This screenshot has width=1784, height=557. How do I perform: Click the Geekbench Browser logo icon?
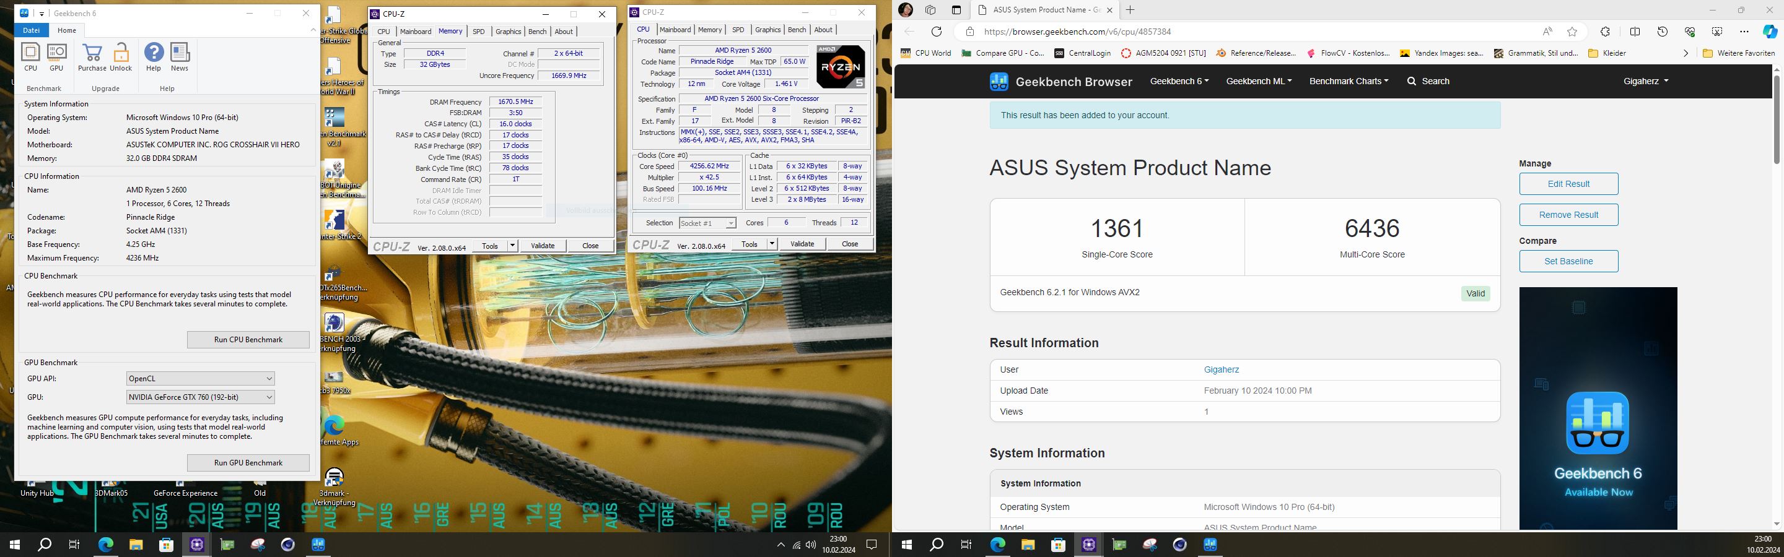click(999, 82)
